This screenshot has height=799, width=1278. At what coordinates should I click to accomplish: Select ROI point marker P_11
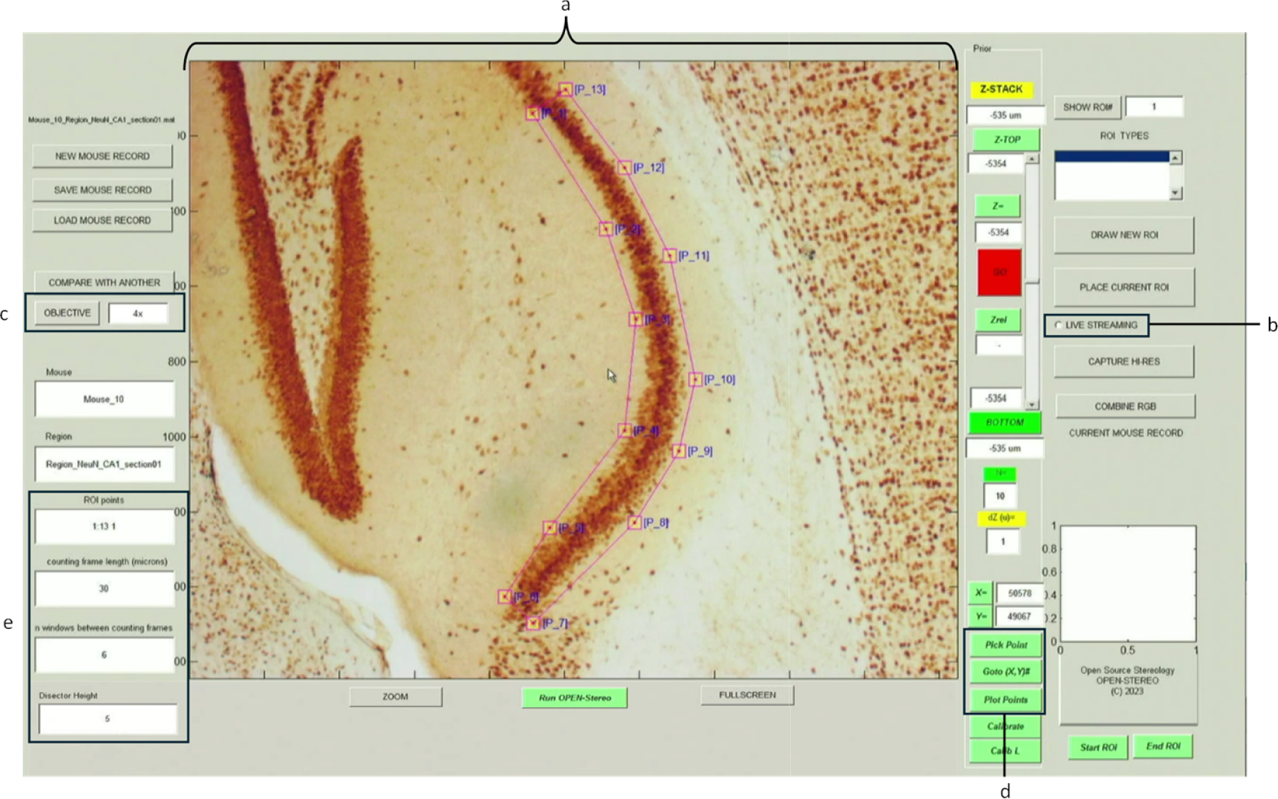coord(669,256)
